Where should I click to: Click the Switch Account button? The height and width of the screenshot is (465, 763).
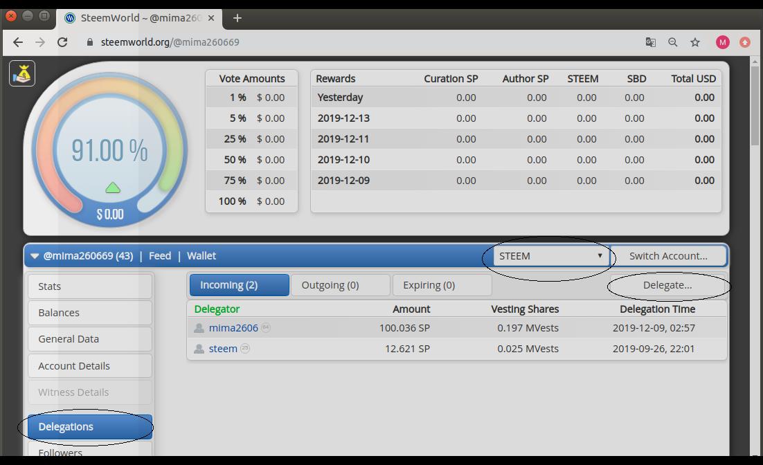[667, 256]
